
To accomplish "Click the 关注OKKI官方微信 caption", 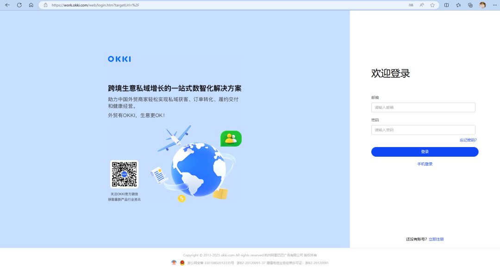I will (125, 194).
